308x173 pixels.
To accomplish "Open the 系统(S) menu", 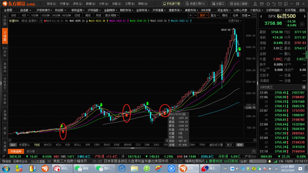I will click(51, 4).
